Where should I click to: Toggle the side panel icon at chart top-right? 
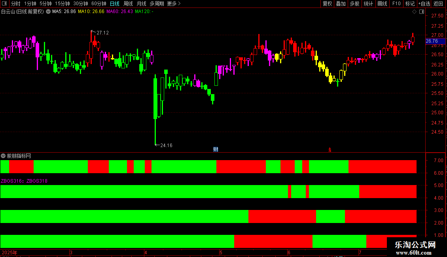coord(422,12)
